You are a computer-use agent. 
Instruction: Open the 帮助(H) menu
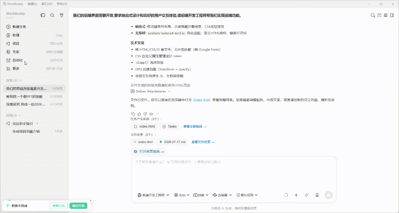tap(62, 4)
